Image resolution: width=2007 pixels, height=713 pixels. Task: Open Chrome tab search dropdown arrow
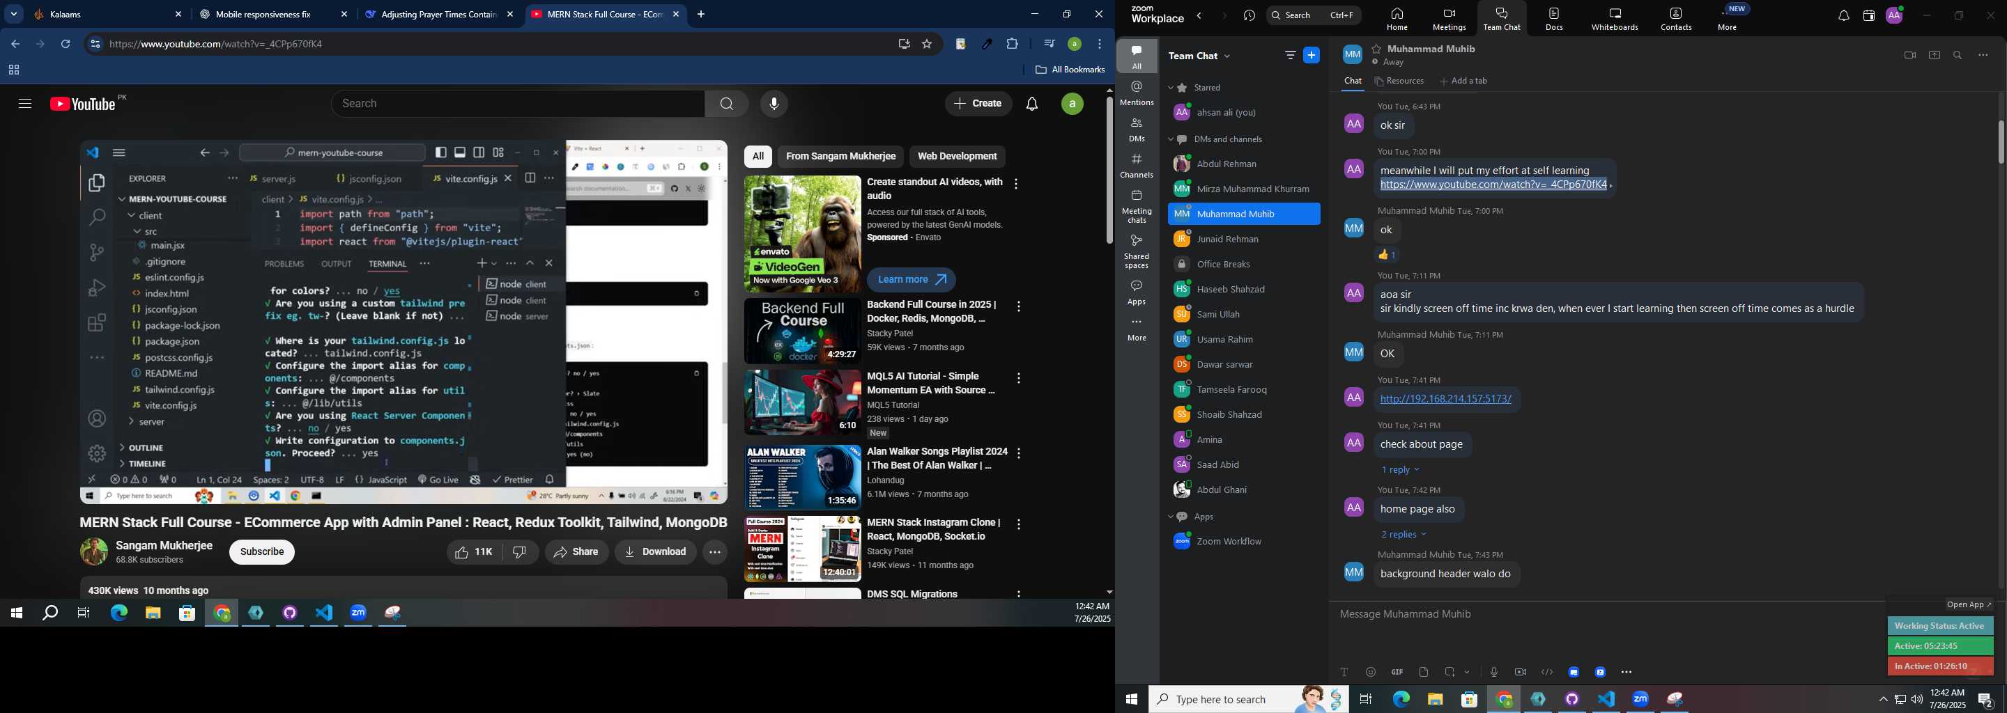tap(14, 14)
